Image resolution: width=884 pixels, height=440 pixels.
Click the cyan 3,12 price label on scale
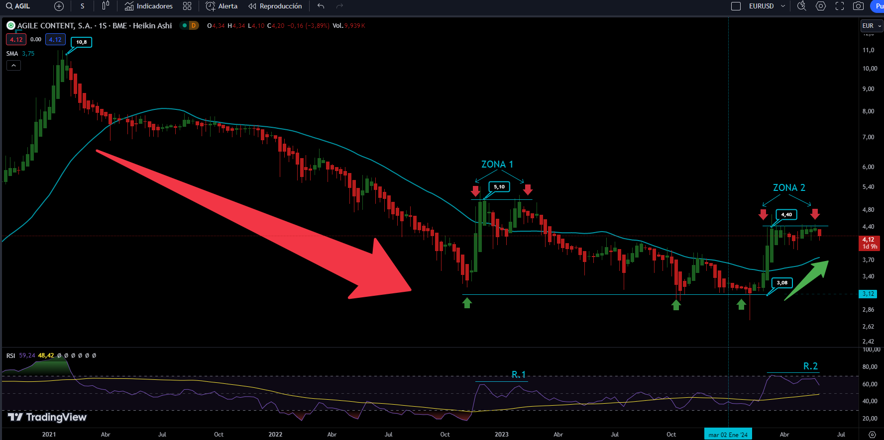pyautogui.click(x=869, y=294)
